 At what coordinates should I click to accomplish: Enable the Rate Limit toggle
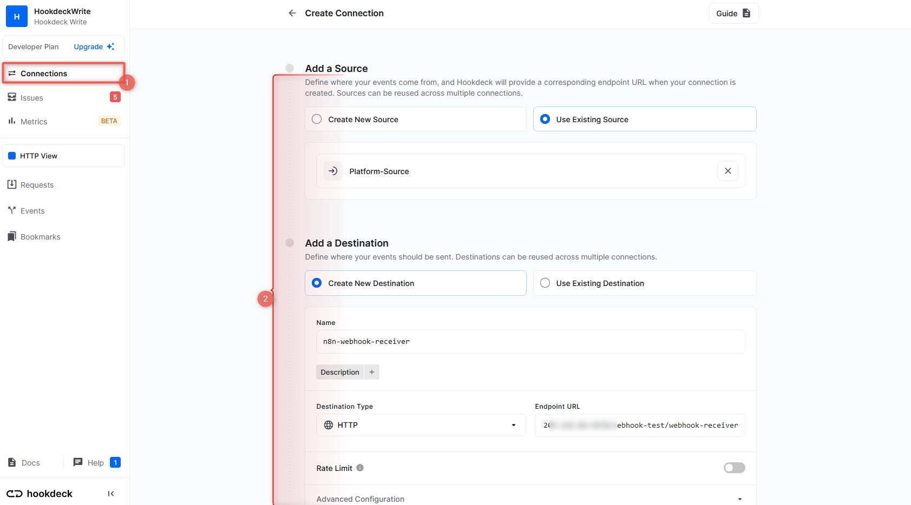coord(734,467)
